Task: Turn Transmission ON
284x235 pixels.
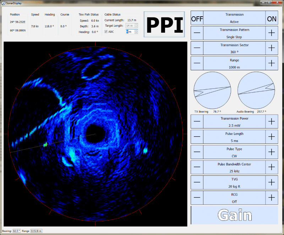Action: 272,18
